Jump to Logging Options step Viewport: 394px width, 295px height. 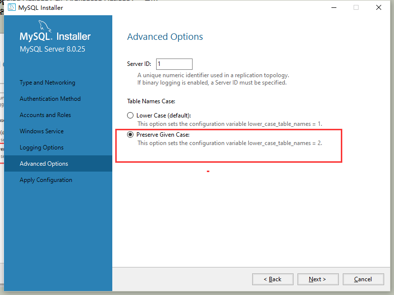(x=41, y=147)
